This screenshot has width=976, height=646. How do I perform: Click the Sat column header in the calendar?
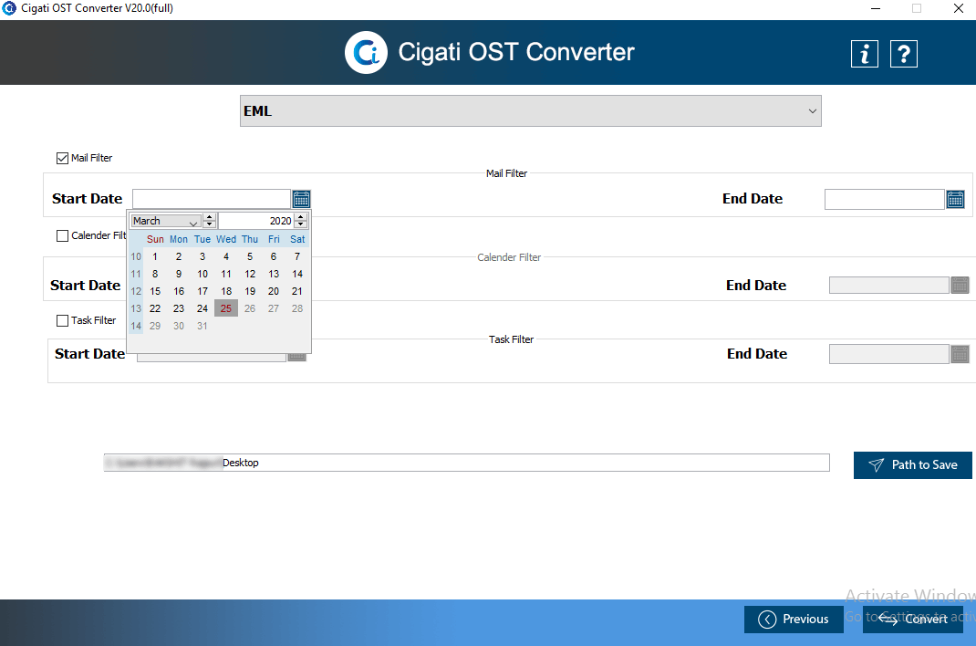pyautogui.click(x=297, y=239)
